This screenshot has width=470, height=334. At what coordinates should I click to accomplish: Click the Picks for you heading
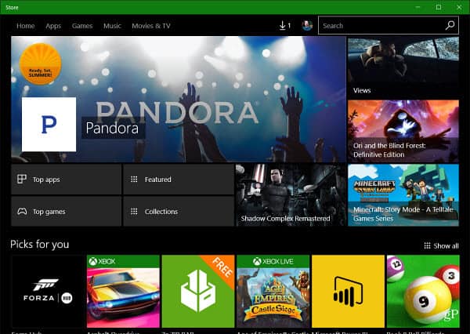coord(40,245)
